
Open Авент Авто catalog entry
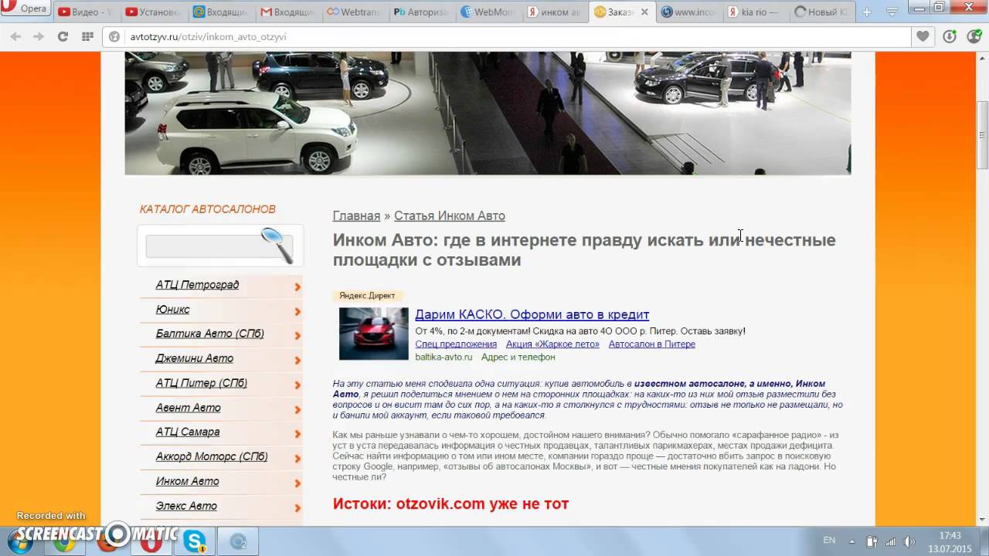[x=188, y=408]
